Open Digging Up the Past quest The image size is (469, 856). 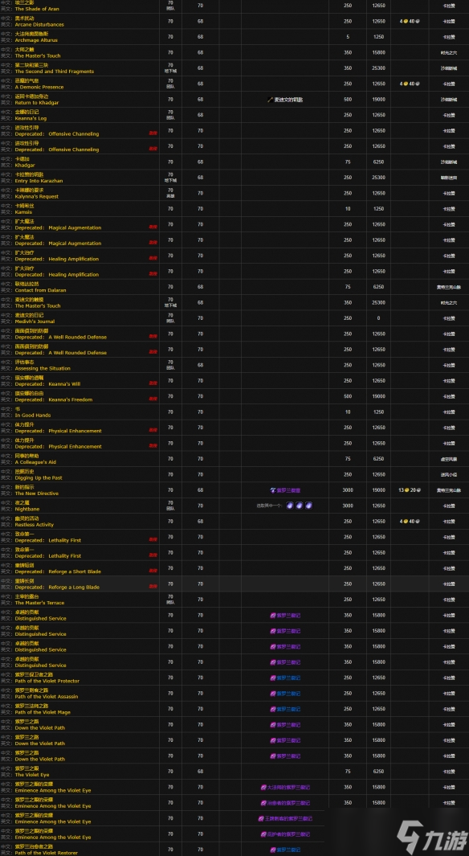pos(39,477)
